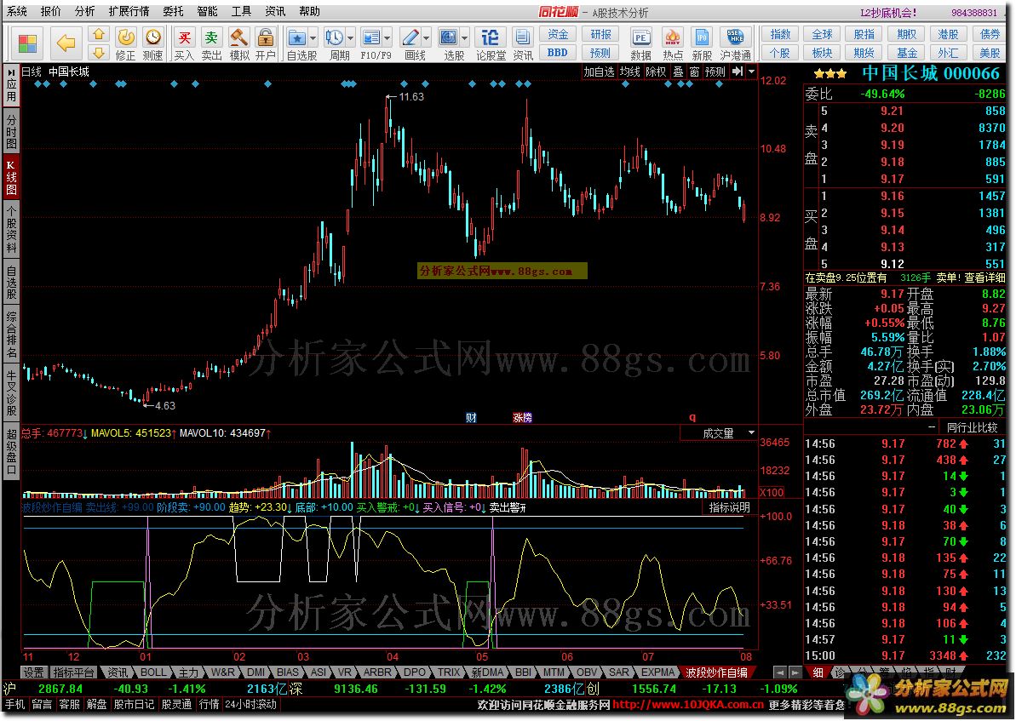The width and height of the screenshot is (1016, 721).
Task: Click the 财 marker on the K-line chart
Action: click(x=471, y=418)
